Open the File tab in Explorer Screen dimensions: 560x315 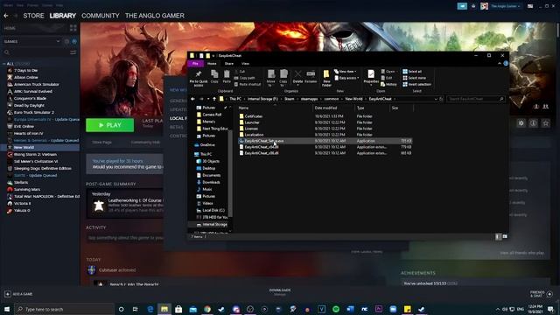coord(195,64)
